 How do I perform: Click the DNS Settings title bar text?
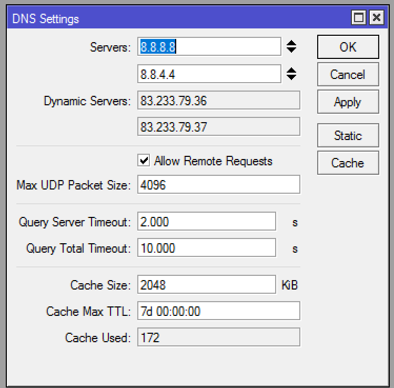(45, 19)
